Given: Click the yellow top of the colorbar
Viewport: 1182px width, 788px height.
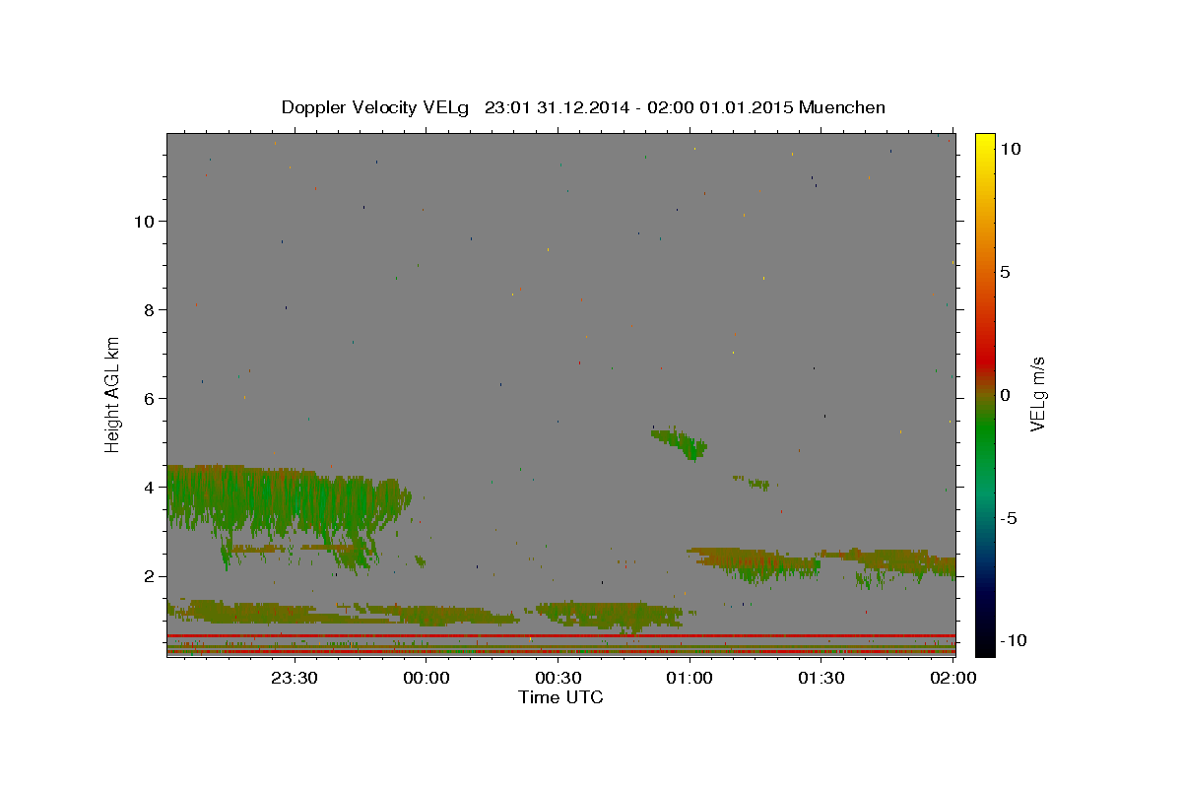Looking at the screenshot, I should tap(985, 143).
